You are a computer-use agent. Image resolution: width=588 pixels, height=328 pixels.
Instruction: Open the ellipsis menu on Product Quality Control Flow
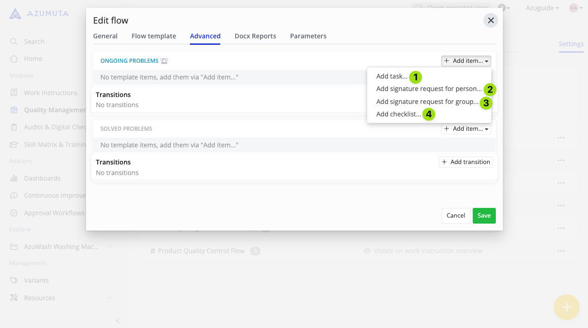click(561, 251)
